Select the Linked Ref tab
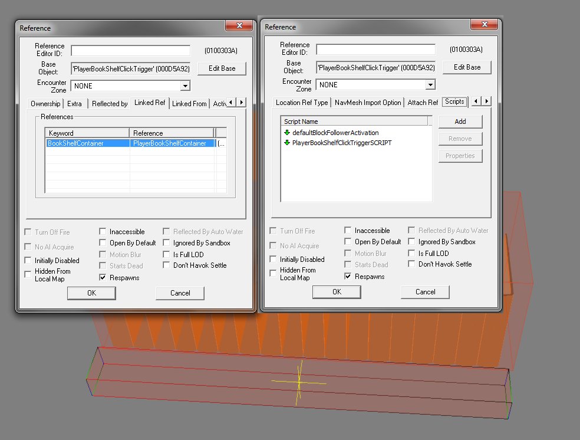580x440 pixels. pyautogui.click(x=150, y=103)
